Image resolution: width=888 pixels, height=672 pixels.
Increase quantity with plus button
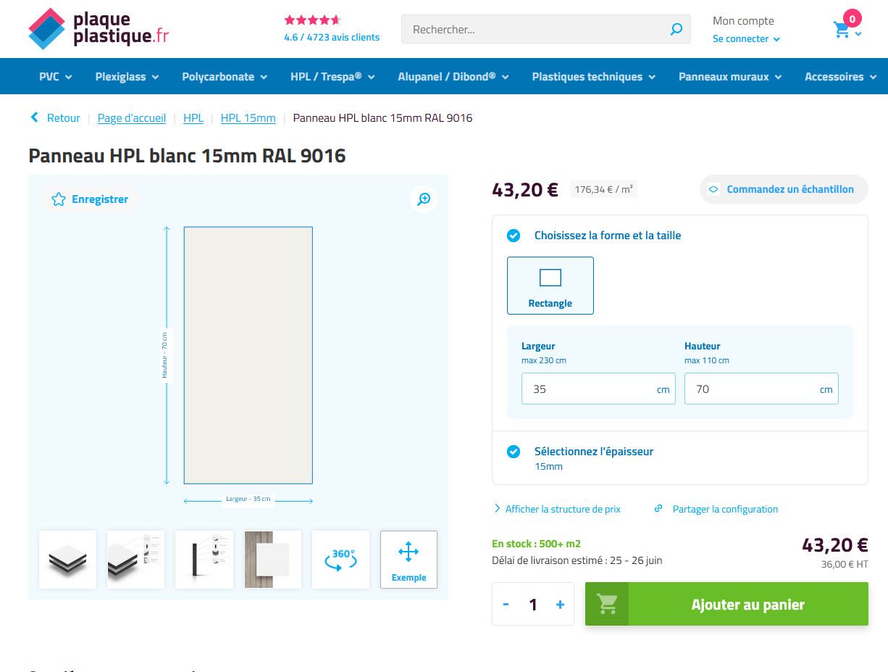pos(560,605)
